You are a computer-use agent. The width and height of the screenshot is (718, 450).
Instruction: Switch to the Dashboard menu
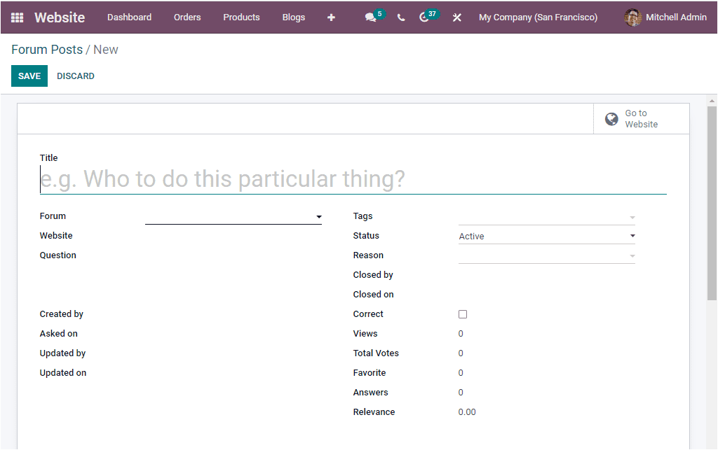[x=129, y=17]
